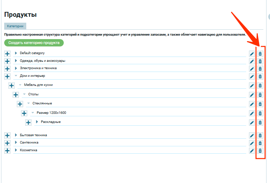
Task: Click the Сантехника category label
Action: click(x=29, y=142)
